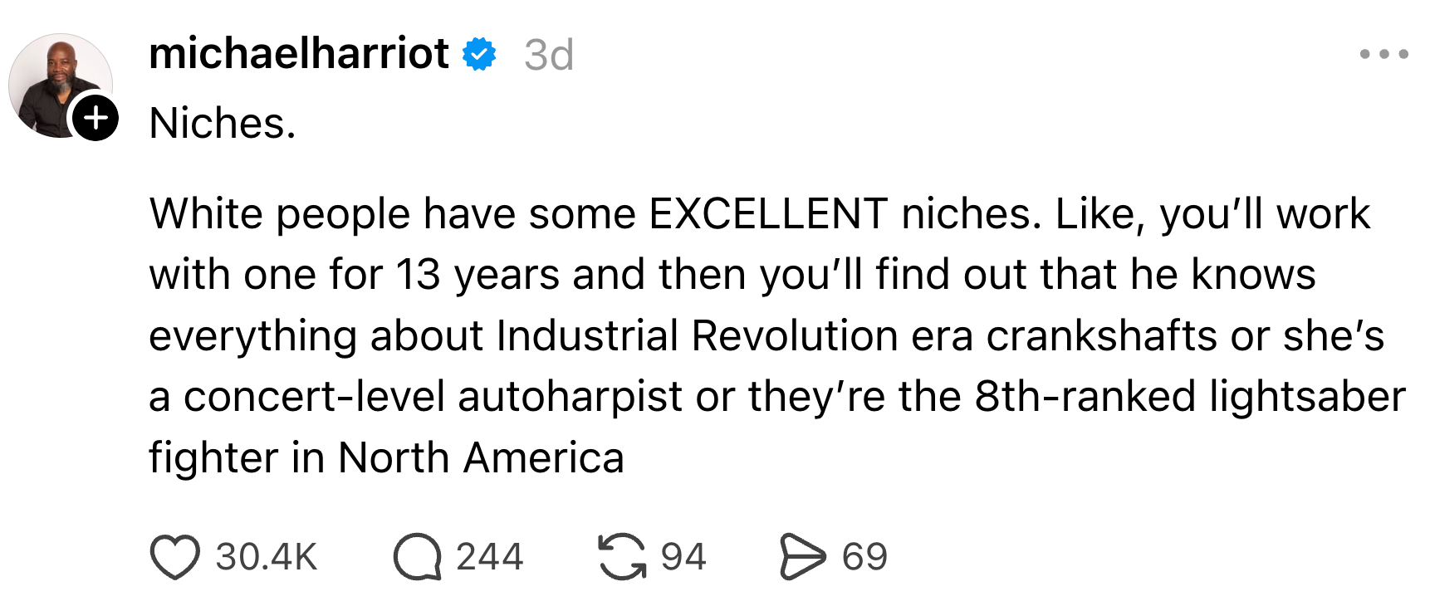Click the blue verified checkmark badge
1430x606 pixels.
click(479, 55)
